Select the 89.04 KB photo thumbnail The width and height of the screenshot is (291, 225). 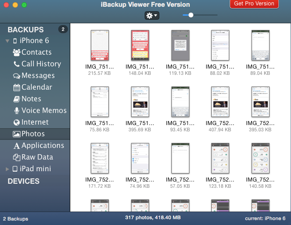tap(261, 45)
